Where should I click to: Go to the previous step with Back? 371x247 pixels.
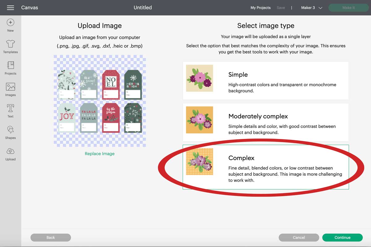pos(51,237)
